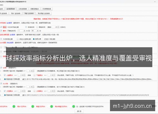Image resolution: width=158 pixels, height=114 pixels.
Task: Click the red '跳盘'条件 description text
Action: 78,19
